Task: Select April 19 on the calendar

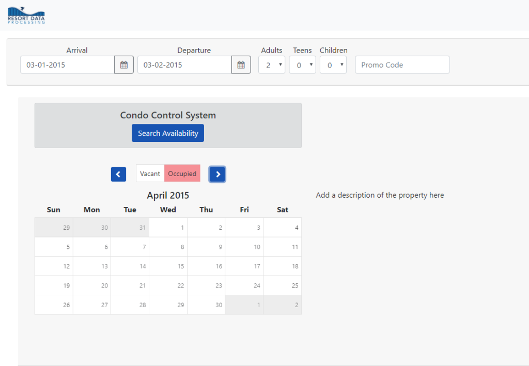Action: coord(54,285)
